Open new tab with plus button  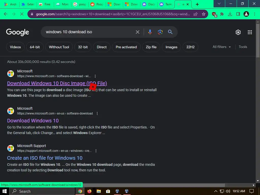click(197, 4)
